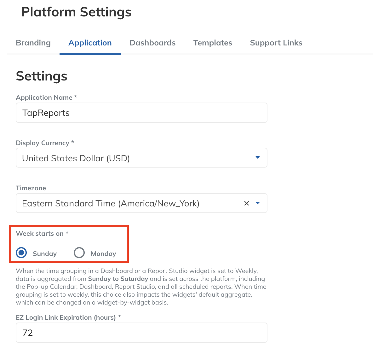Switch to the Branding tab
The width and height of the screenshot is (373, 344).
33,43
